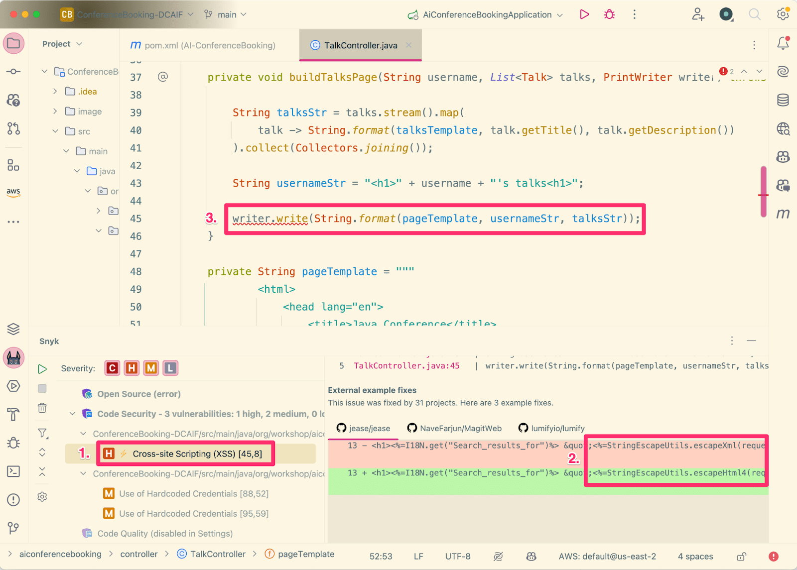Open the Snyk tool window icon
This screenshot has height=570, width=797.
click(13, 357)
